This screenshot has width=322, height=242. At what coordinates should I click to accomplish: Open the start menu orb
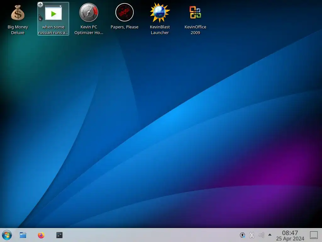coord(7,235)
